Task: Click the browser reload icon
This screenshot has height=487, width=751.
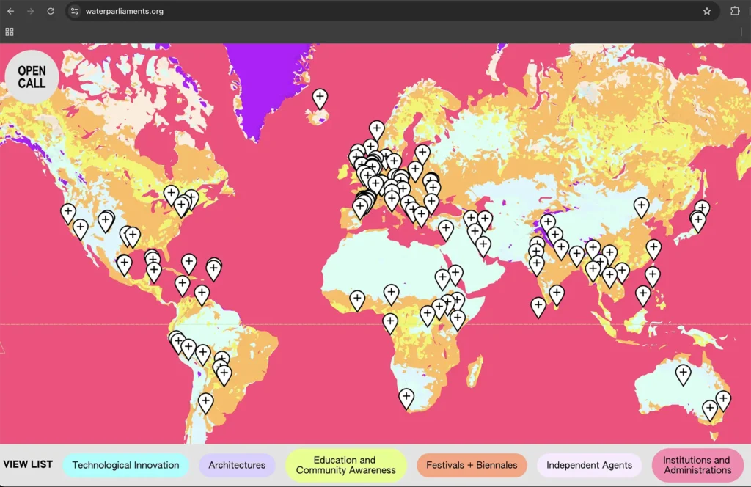Action: click(51, 11)
